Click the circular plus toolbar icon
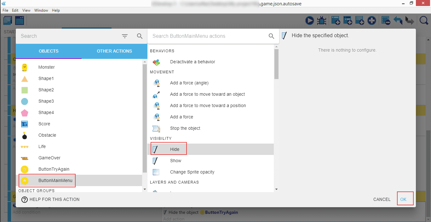This screenshot has height=222, width=431. tap(372, 21)
